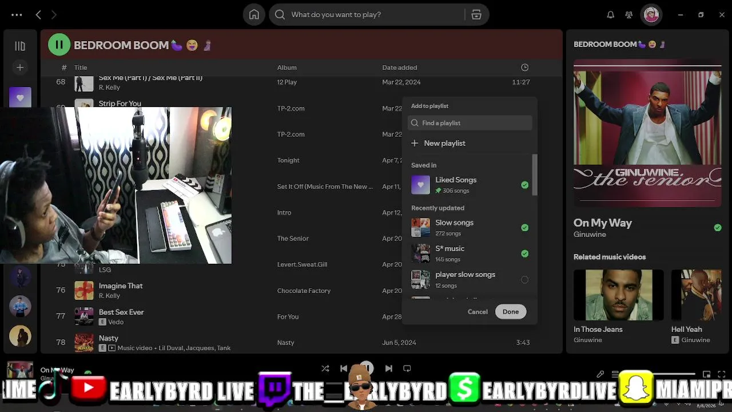Open the Best Sex Ever cover thumbnail
The width and height of the screenshot is (732, 412).
click(x=84, y=317)
